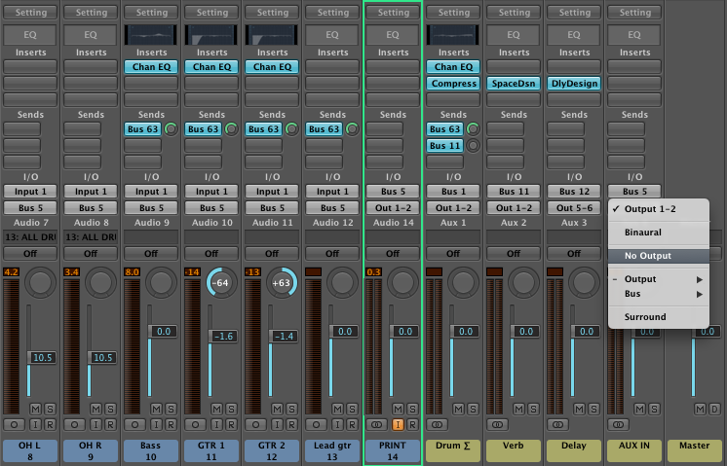This screenshot has height=466, width=727.
Task: Expand the Output submenu
Action: [x=659, y=279]
